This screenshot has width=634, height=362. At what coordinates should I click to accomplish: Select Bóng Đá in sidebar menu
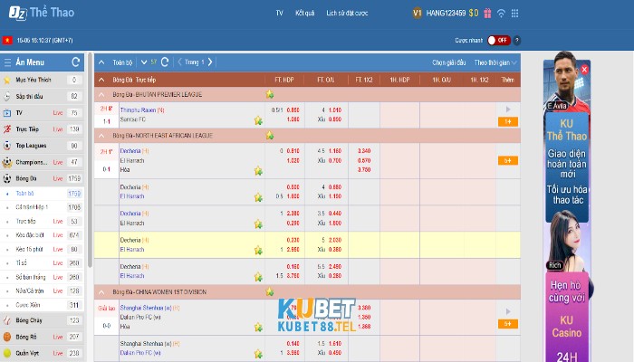[42, 178]
